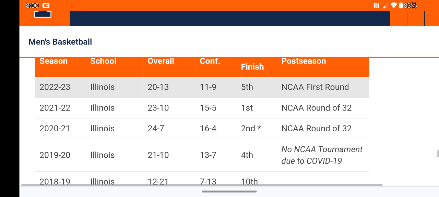Tap the cellular signal strength icon
The height and width of the screenshot is (197, 439).
point(385,5)
